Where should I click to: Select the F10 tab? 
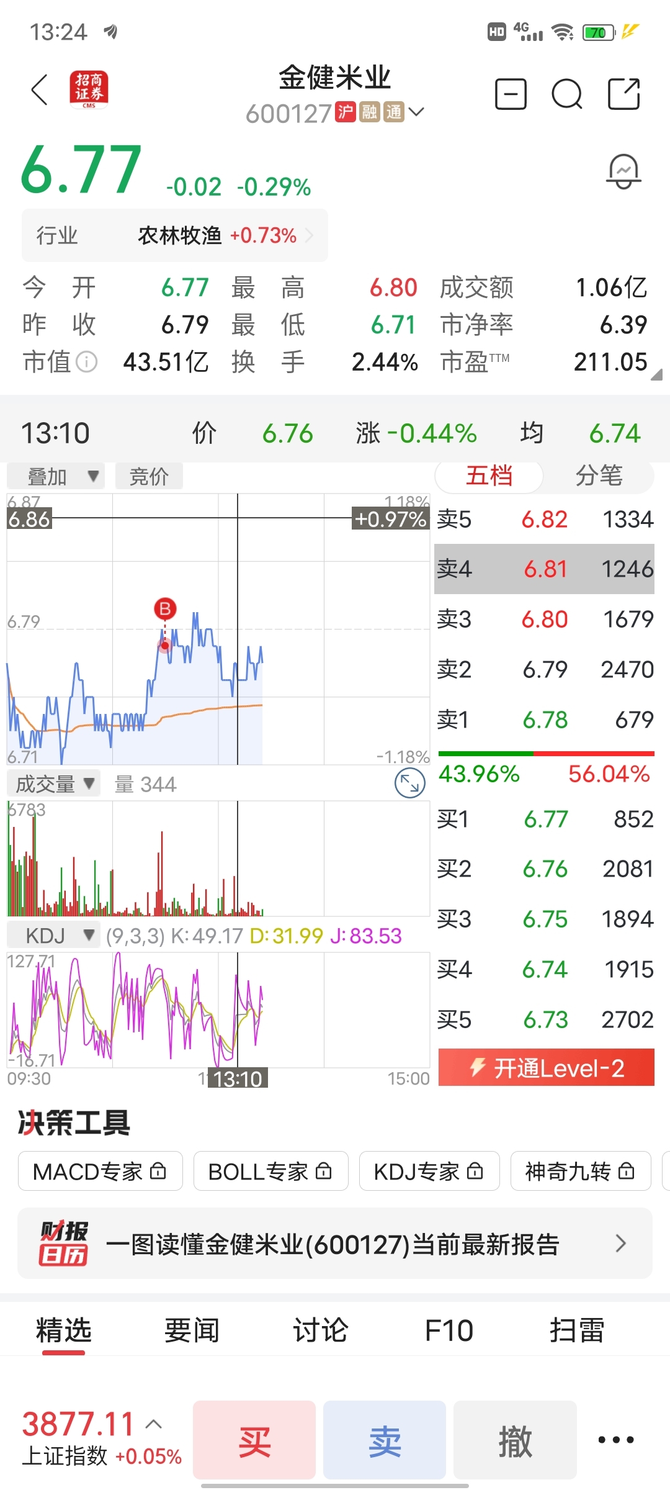click(x=449, y=1330)
